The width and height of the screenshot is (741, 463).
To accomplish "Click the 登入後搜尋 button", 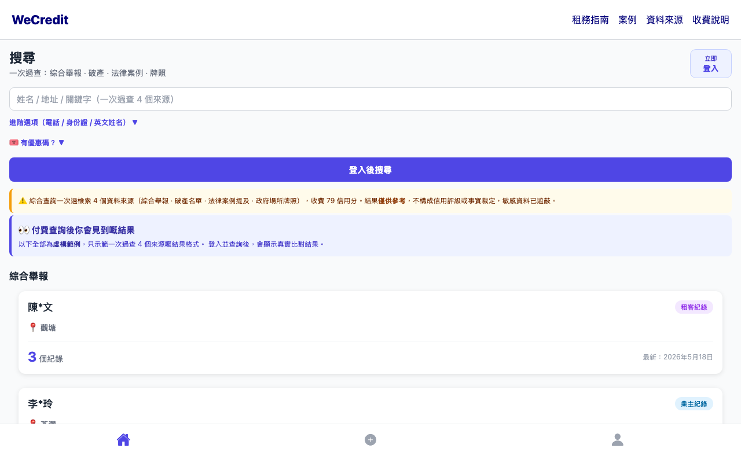I will 370,170.
